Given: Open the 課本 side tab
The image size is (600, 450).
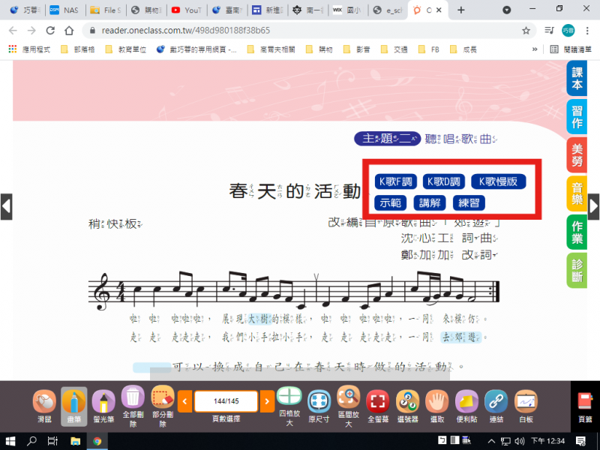Looking at the screenshot, I should pyautogui.click(x=577, y=79).
